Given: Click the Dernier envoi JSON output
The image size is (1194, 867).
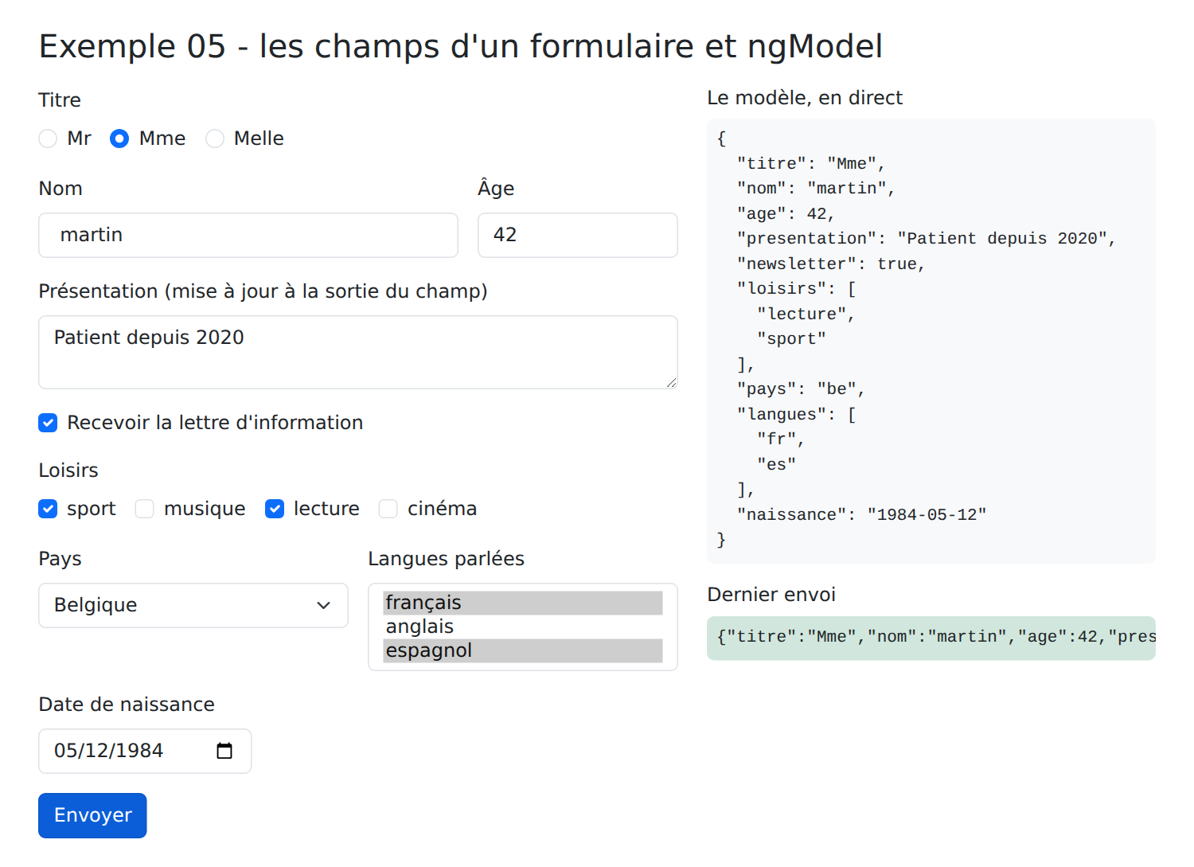Looking at the screenshot, I should click(931, 638).
